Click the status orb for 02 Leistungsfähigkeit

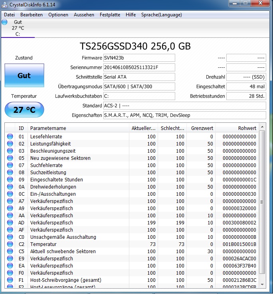click(10, 144)
